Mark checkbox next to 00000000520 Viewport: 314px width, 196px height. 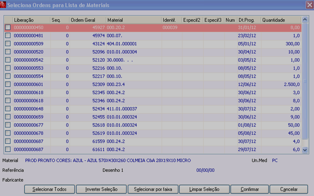pos(8,51)
